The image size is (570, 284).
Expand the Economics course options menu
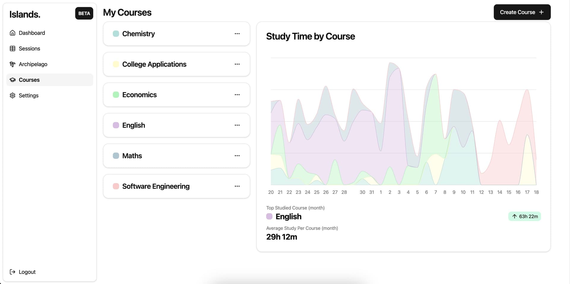coord(237,95)
